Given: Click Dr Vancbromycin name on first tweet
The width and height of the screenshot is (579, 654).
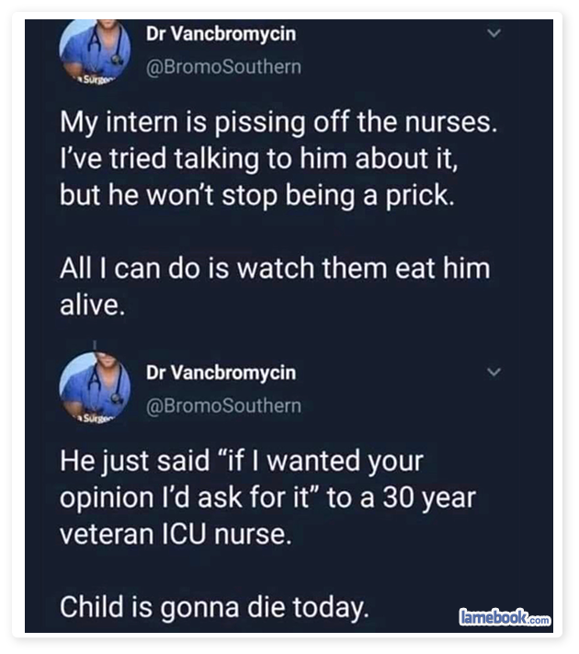Looking at the screenshot, I should click(221, 34).
